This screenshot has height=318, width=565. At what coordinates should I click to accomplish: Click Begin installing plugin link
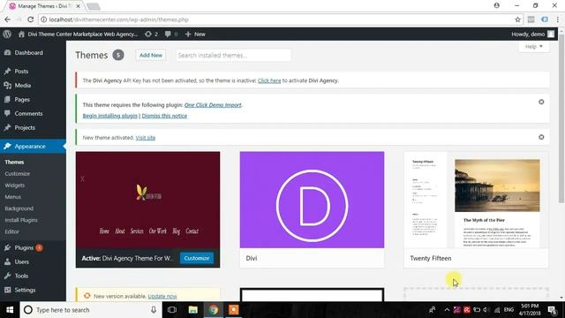pos(109,116)
